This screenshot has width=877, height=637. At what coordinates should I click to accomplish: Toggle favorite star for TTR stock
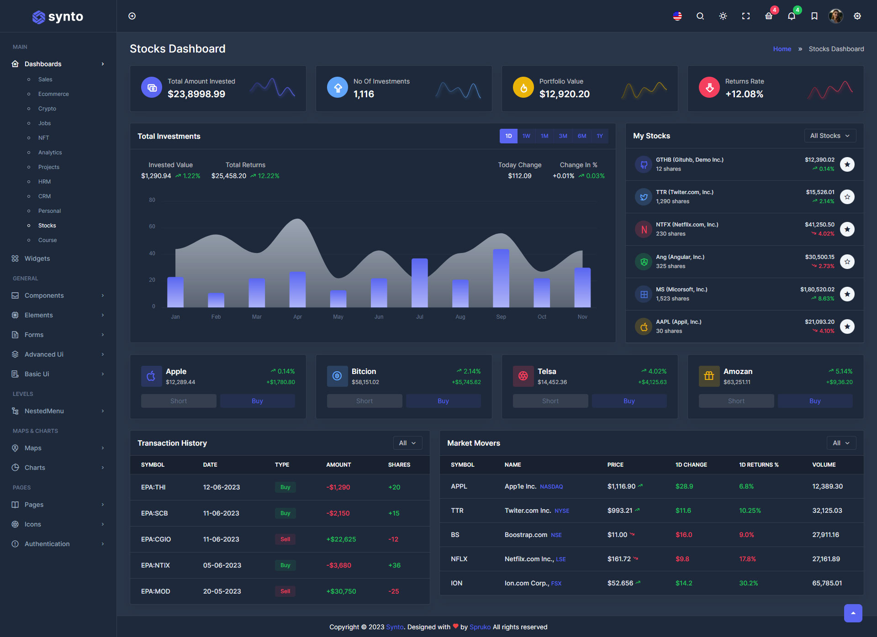847,197
